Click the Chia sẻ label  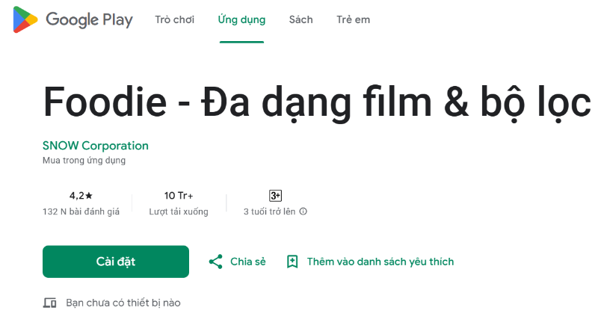click(248, 262)
